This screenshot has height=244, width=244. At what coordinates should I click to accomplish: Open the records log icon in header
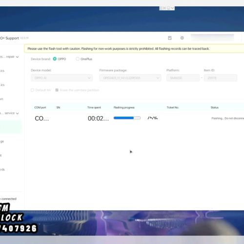coord(170,38)
